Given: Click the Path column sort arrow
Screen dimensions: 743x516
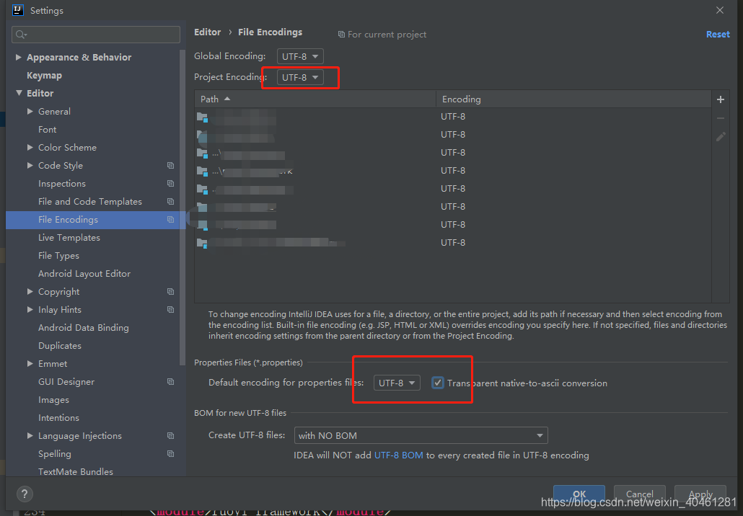Looking at the screenshot, I should coord(227,99).
